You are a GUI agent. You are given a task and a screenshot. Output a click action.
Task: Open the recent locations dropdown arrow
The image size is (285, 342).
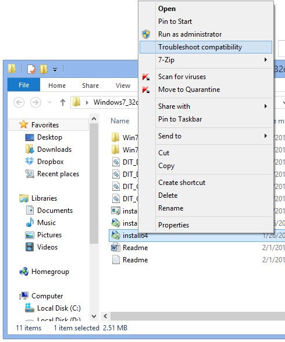click(x=49, y=102)
